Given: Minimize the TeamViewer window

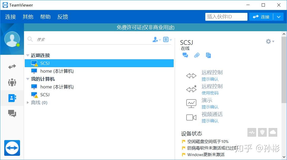Looking at the screenshot, I should point(248,5).
